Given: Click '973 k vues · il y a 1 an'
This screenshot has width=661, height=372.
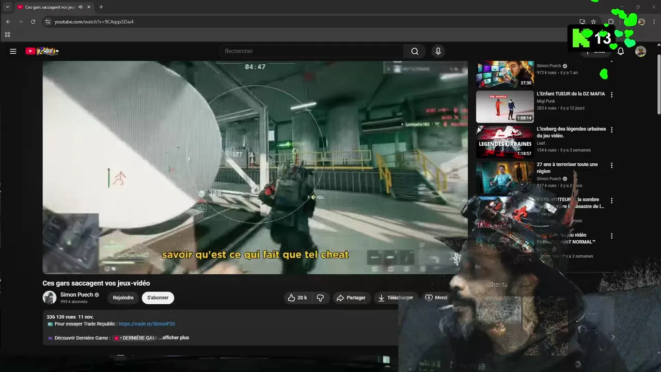Looking at the screenshot, I should click(557, 73).
